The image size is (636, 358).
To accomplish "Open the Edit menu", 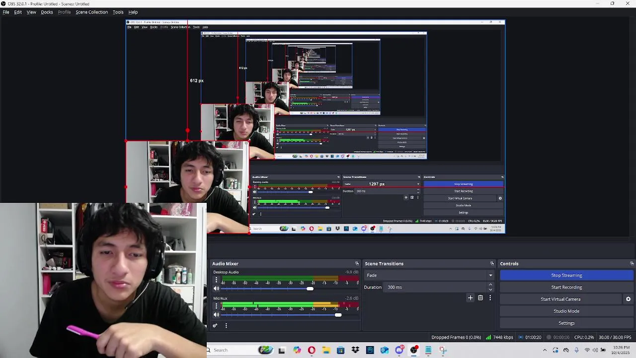I will click(x=18, y=12).
